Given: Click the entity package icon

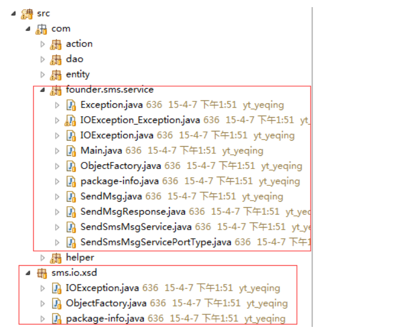Looking at the screenshot, I should pos(56,75).
